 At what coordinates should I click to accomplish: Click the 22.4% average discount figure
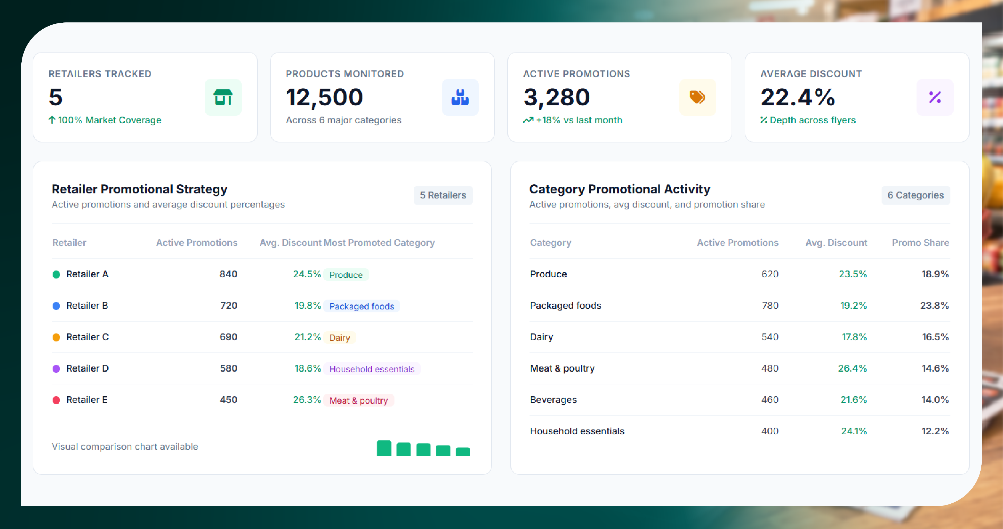(x=798, y=97)
